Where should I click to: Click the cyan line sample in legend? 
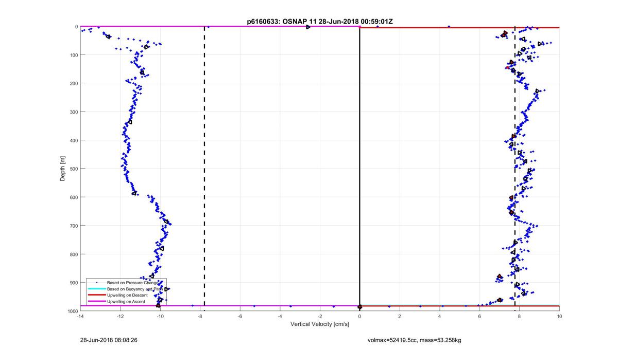[96, 289]
